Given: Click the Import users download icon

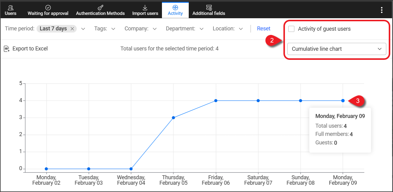Looking at the screenshot, I should tap(145, 8).
